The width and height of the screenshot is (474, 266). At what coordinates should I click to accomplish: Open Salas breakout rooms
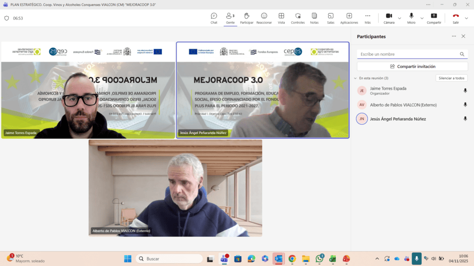coord(330,18)
